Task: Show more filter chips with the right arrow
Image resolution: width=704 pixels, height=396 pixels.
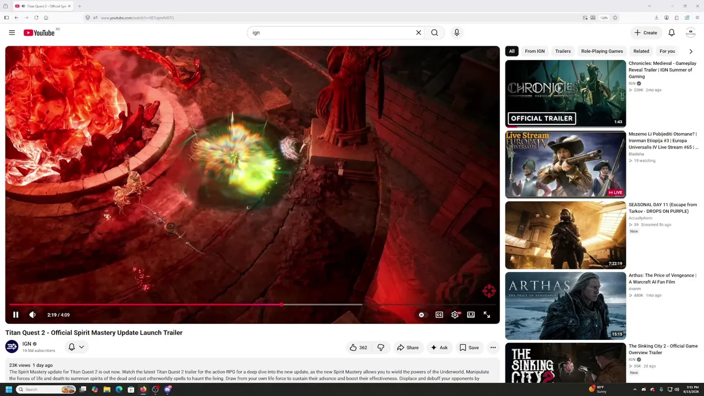Action: [691, 51]
